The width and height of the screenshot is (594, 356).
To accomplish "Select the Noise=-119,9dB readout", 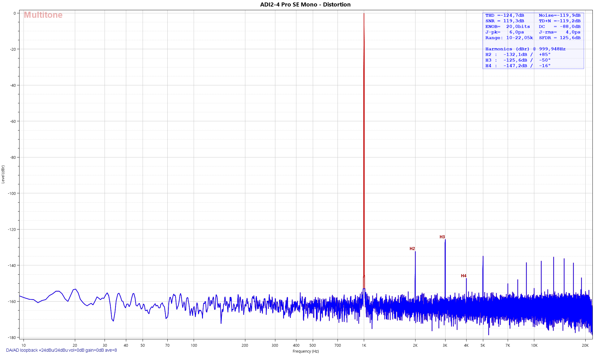I will coord(559,15).
